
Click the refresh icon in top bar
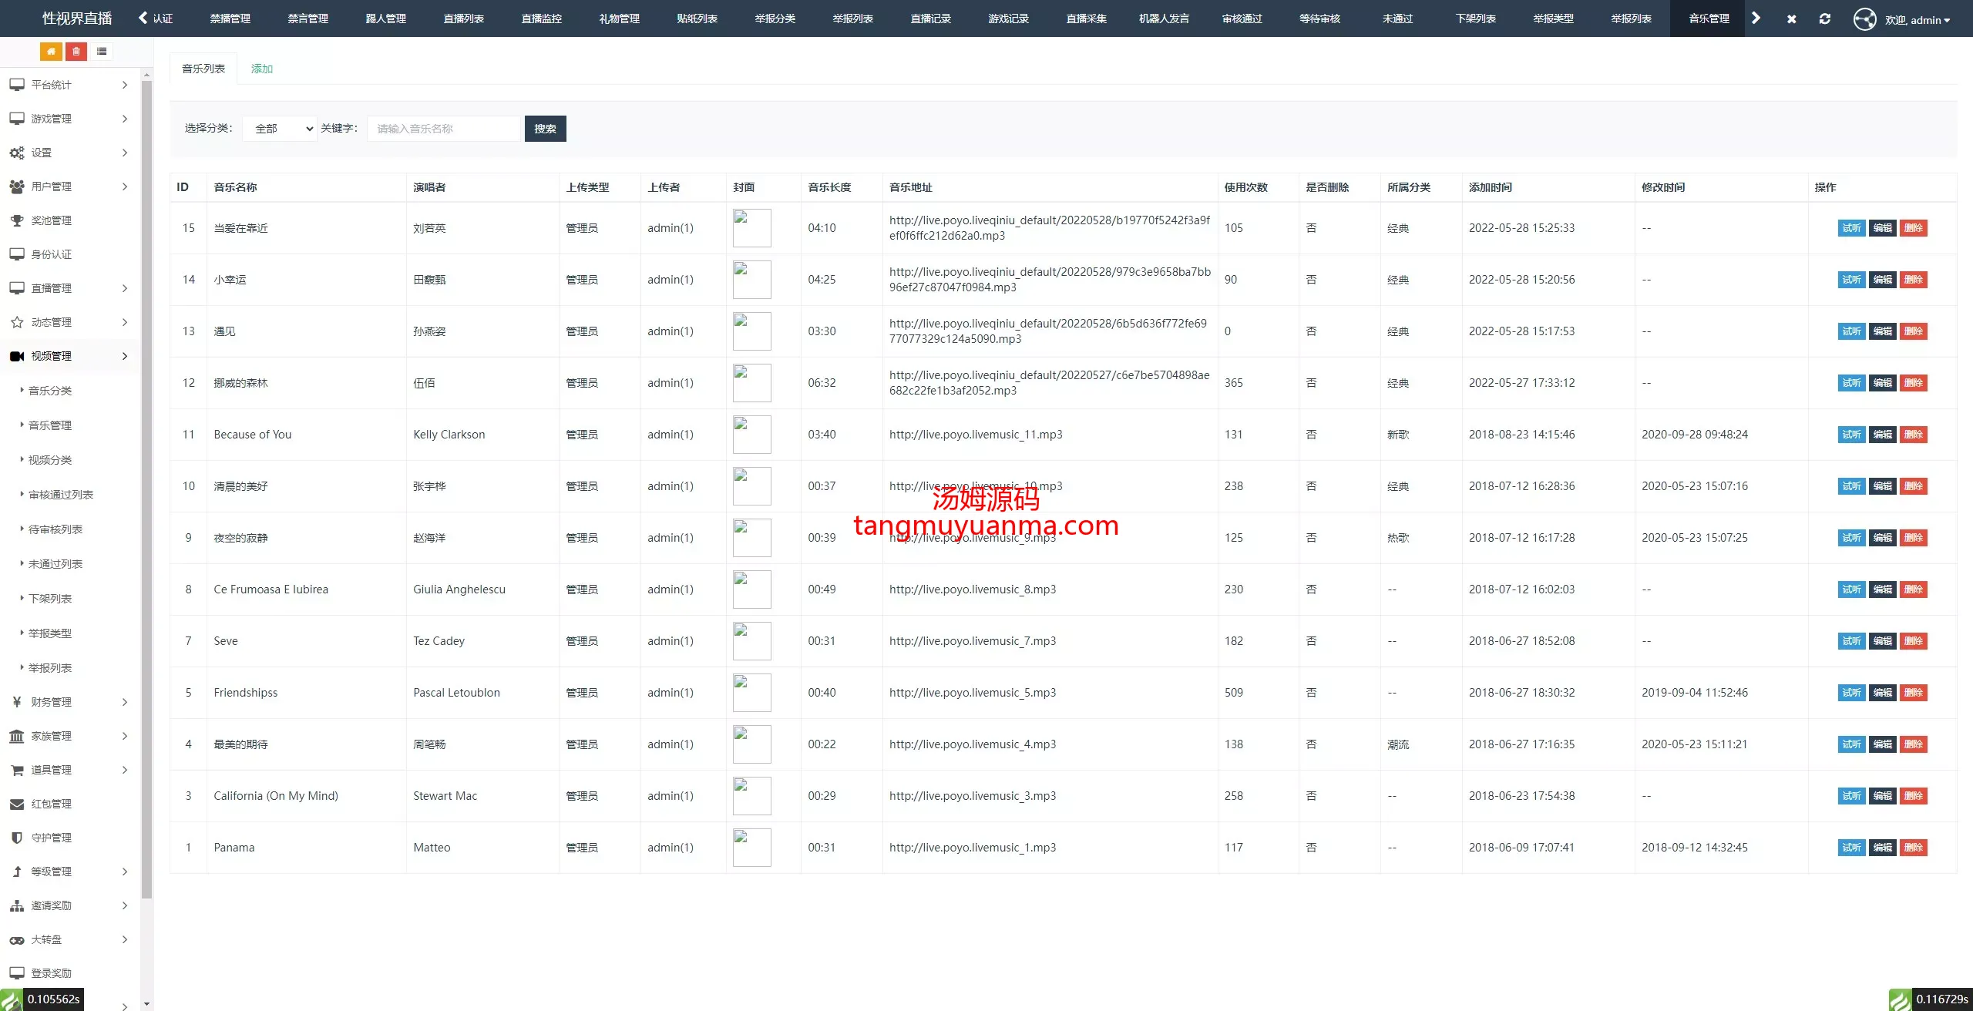(x=1824, y=18)
